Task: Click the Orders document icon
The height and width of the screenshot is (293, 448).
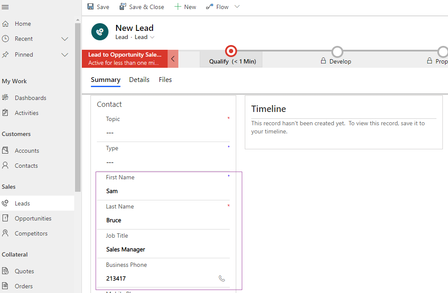Action: click(x=5, y=286)
